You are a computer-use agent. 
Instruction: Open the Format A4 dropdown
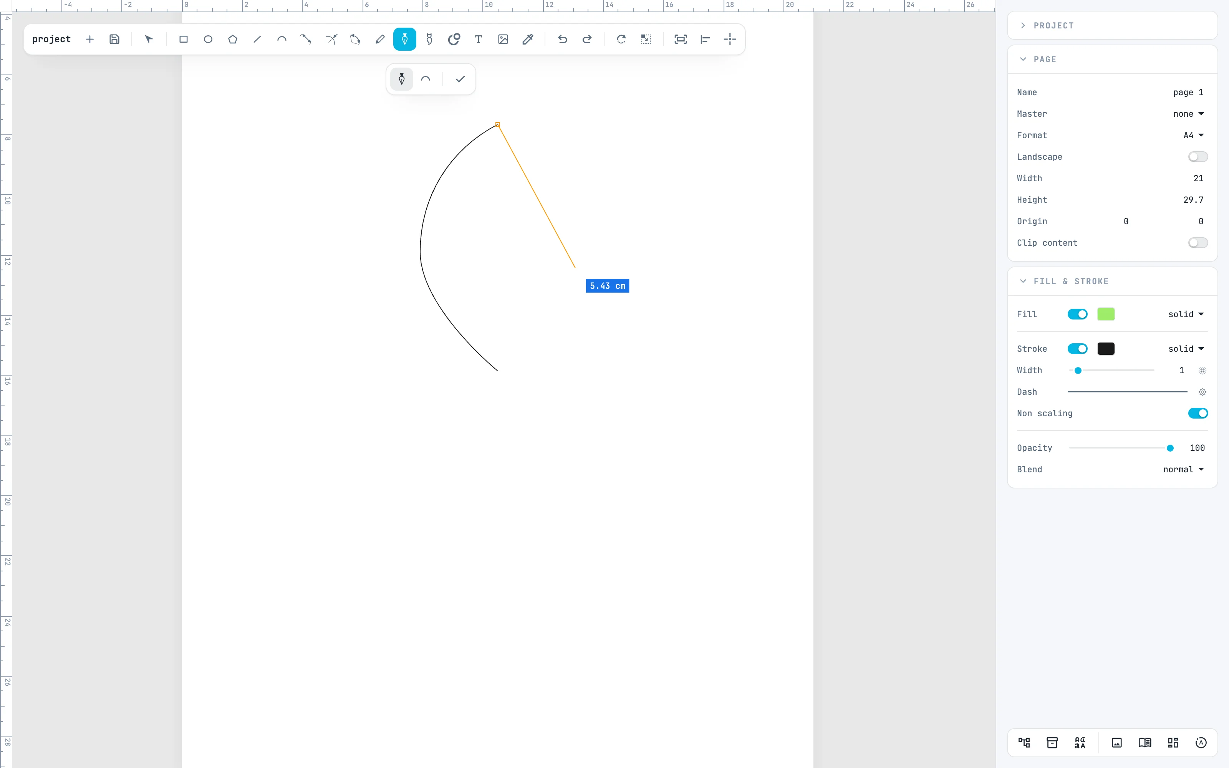(x=1193, y=136)
